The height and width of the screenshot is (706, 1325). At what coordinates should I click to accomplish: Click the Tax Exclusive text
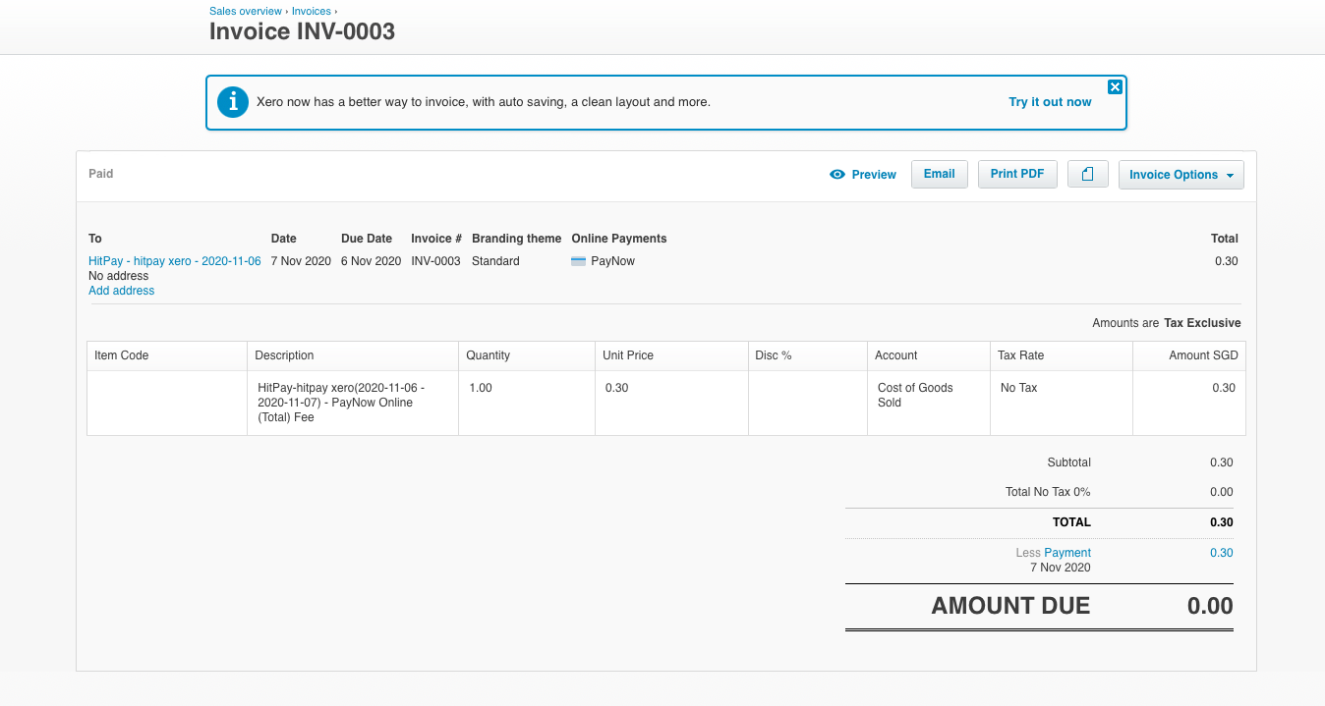pos(1202,323)
